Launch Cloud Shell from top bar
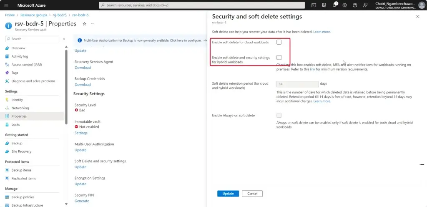 coord(314,5)
